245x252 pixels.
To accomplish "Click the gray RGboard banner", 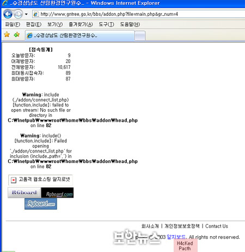I will click(24, 192).
